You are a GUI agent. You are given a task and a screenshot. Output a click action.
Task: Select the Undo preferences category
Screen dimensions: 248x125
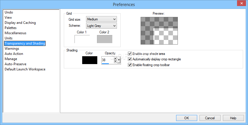point(9,12)
